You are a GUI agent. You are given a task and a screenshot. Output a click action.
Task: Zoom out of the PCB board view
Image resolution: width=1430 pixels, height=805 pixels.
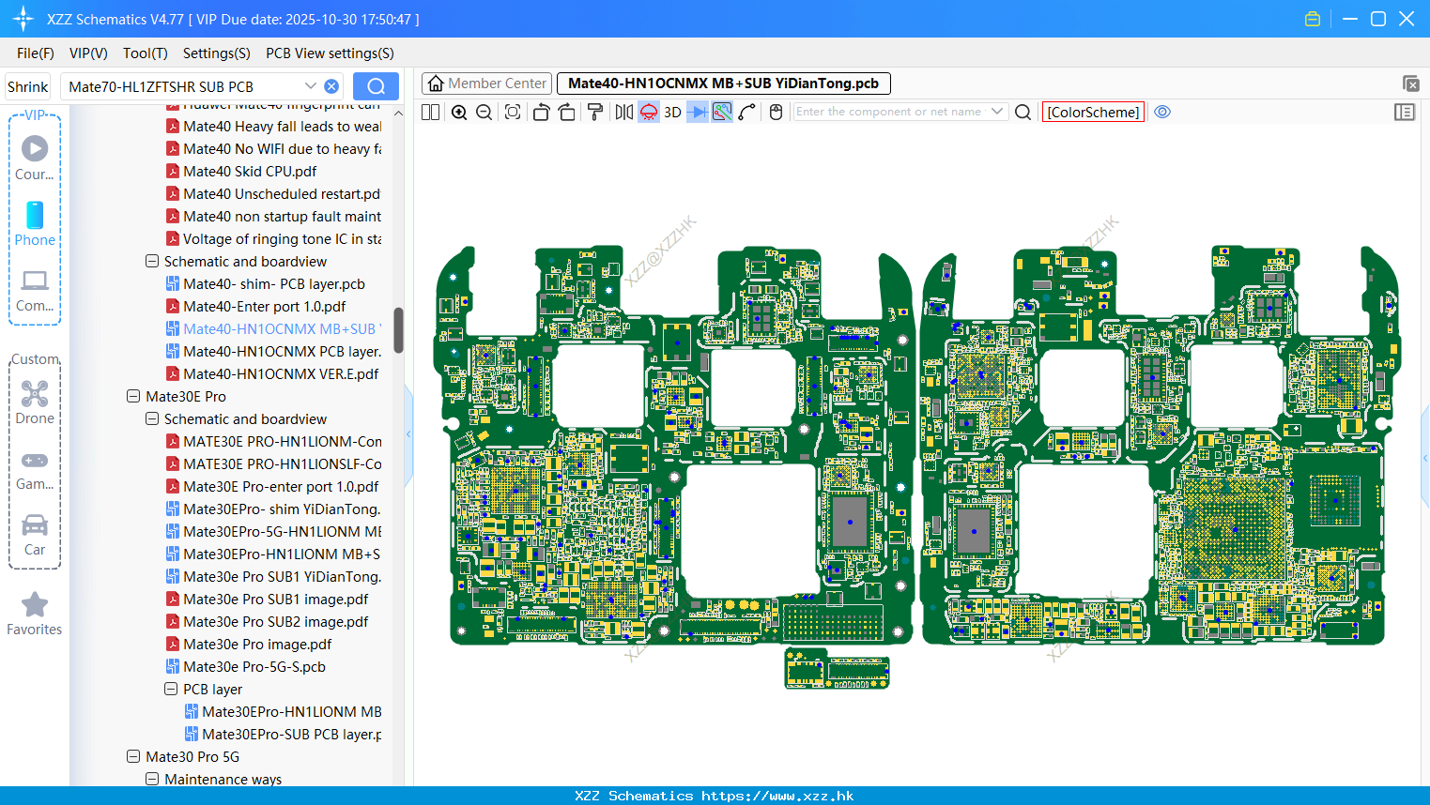point(484,112)
